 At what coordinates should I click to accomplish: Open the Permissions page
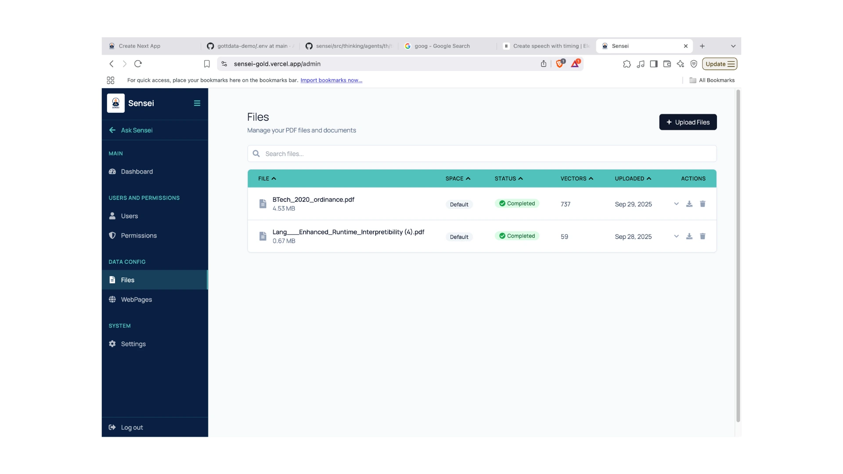coord(155,236)
